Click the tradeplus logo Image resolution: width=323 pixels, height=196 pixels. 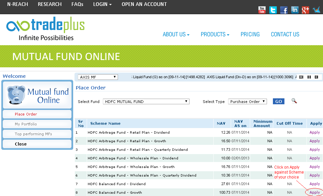tap(45, 28)
